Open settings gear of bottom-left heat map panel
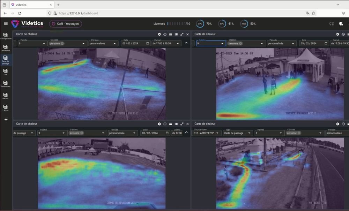 159,124
